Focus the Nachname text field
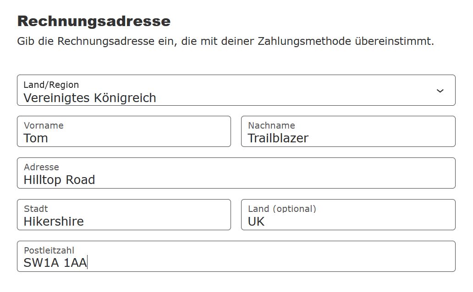 348,132
